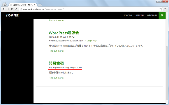Viewport: 169px width, 105px height.
Task: Open the 開発合宿 event title
Action: coord(56,63)
